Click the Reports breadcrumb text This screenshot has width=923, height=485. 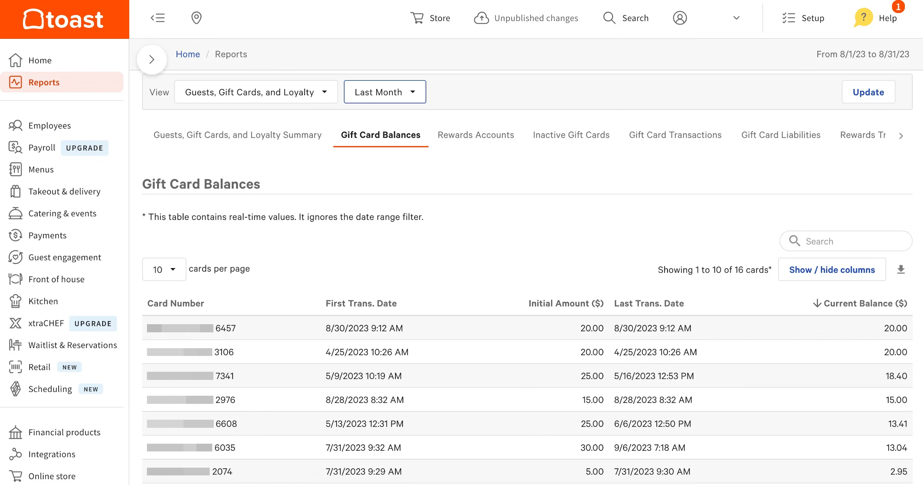[231, 54]
